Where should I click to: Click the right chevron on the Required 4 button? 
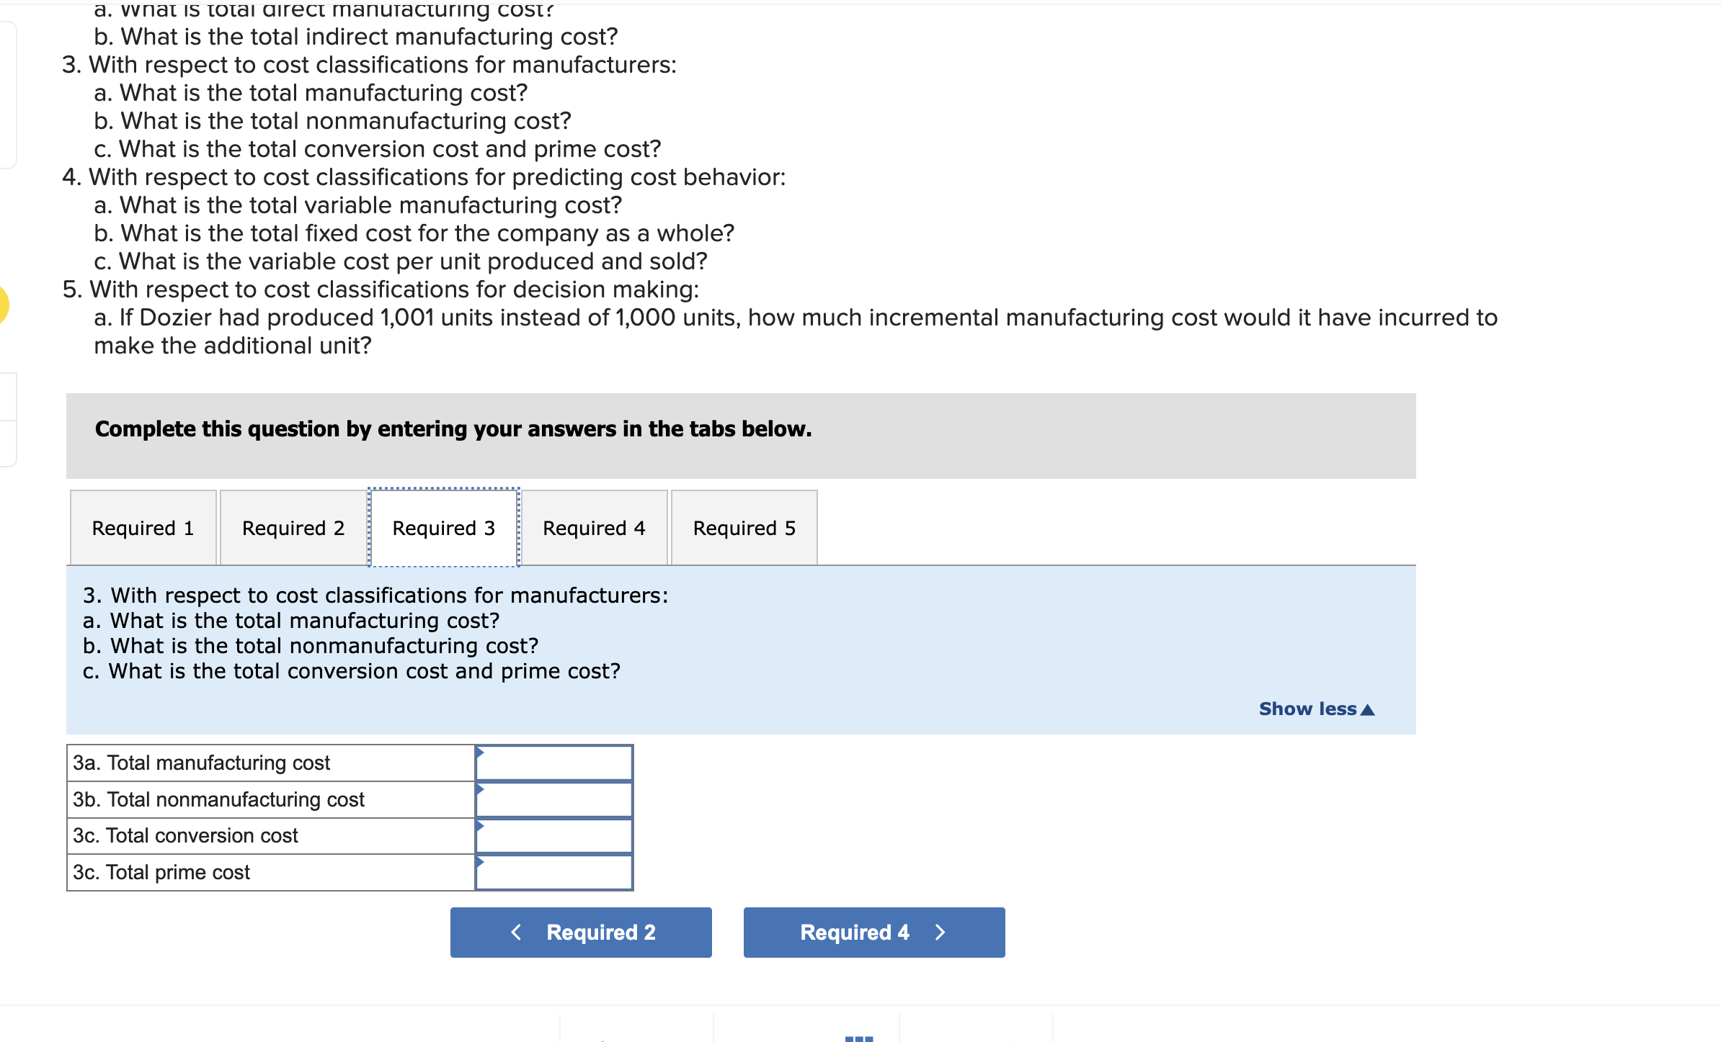940,933
